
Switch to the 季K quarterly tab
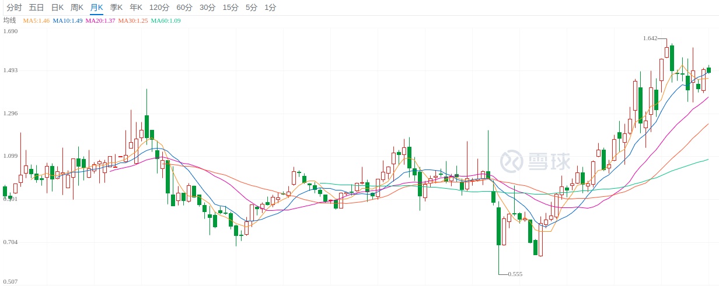[116, 8]
